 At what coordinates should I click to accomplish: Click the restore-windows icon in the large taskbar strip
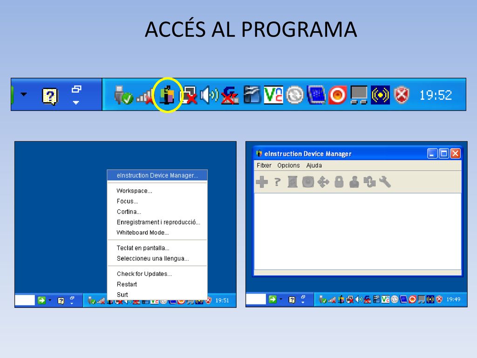click(x=76, y=89)
